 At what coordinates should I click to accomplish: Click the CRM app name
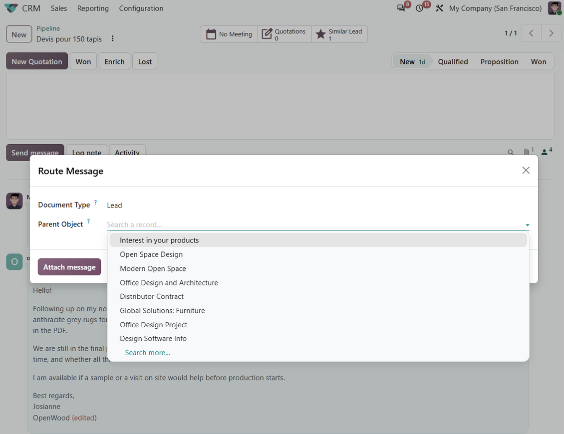[x=31, y=8]
